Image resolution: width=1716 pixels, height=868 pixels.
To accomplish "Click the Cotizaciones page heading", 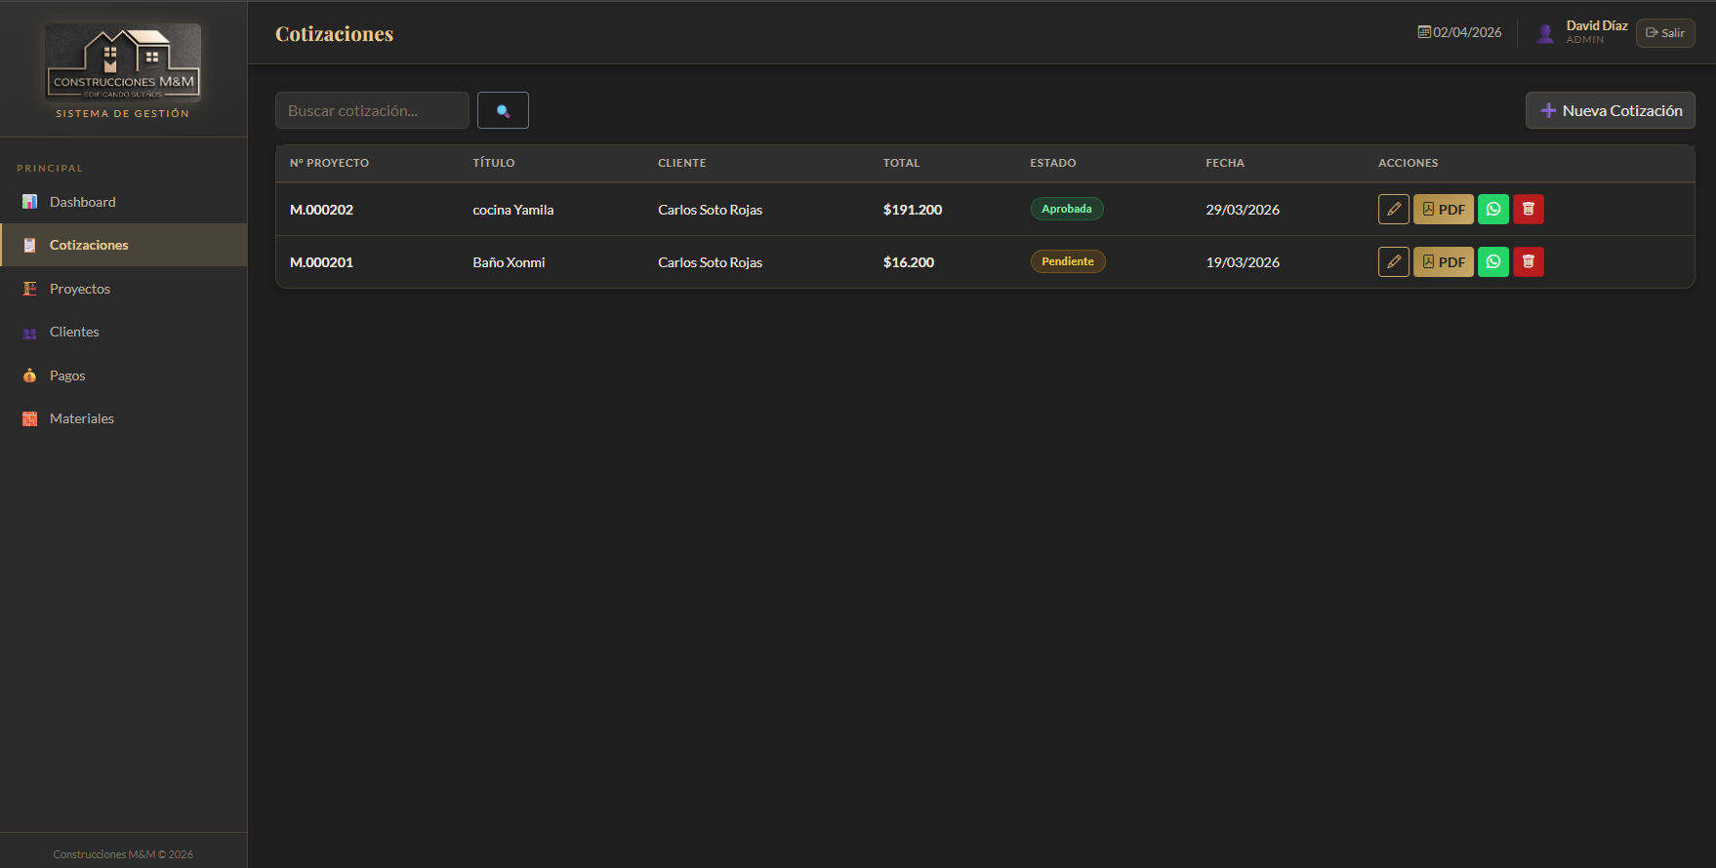I will (334, 34).
